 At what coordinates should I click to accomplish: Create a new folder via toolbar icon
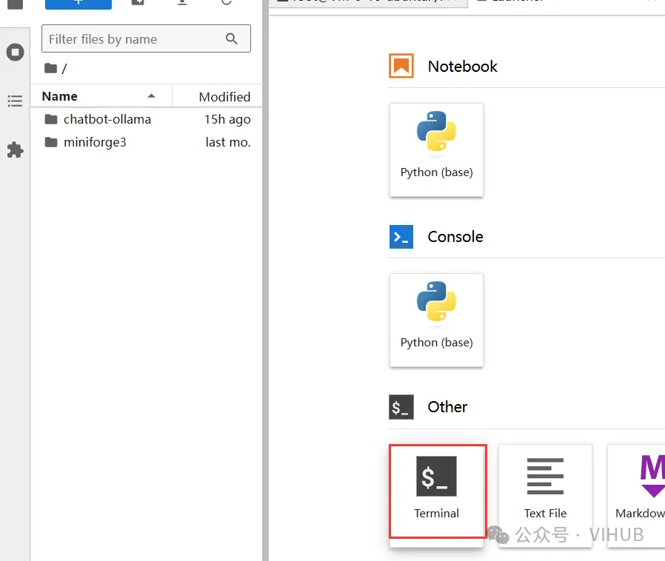138,3
